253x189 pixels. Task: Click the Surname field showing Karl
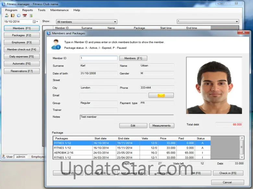point(99,66)
